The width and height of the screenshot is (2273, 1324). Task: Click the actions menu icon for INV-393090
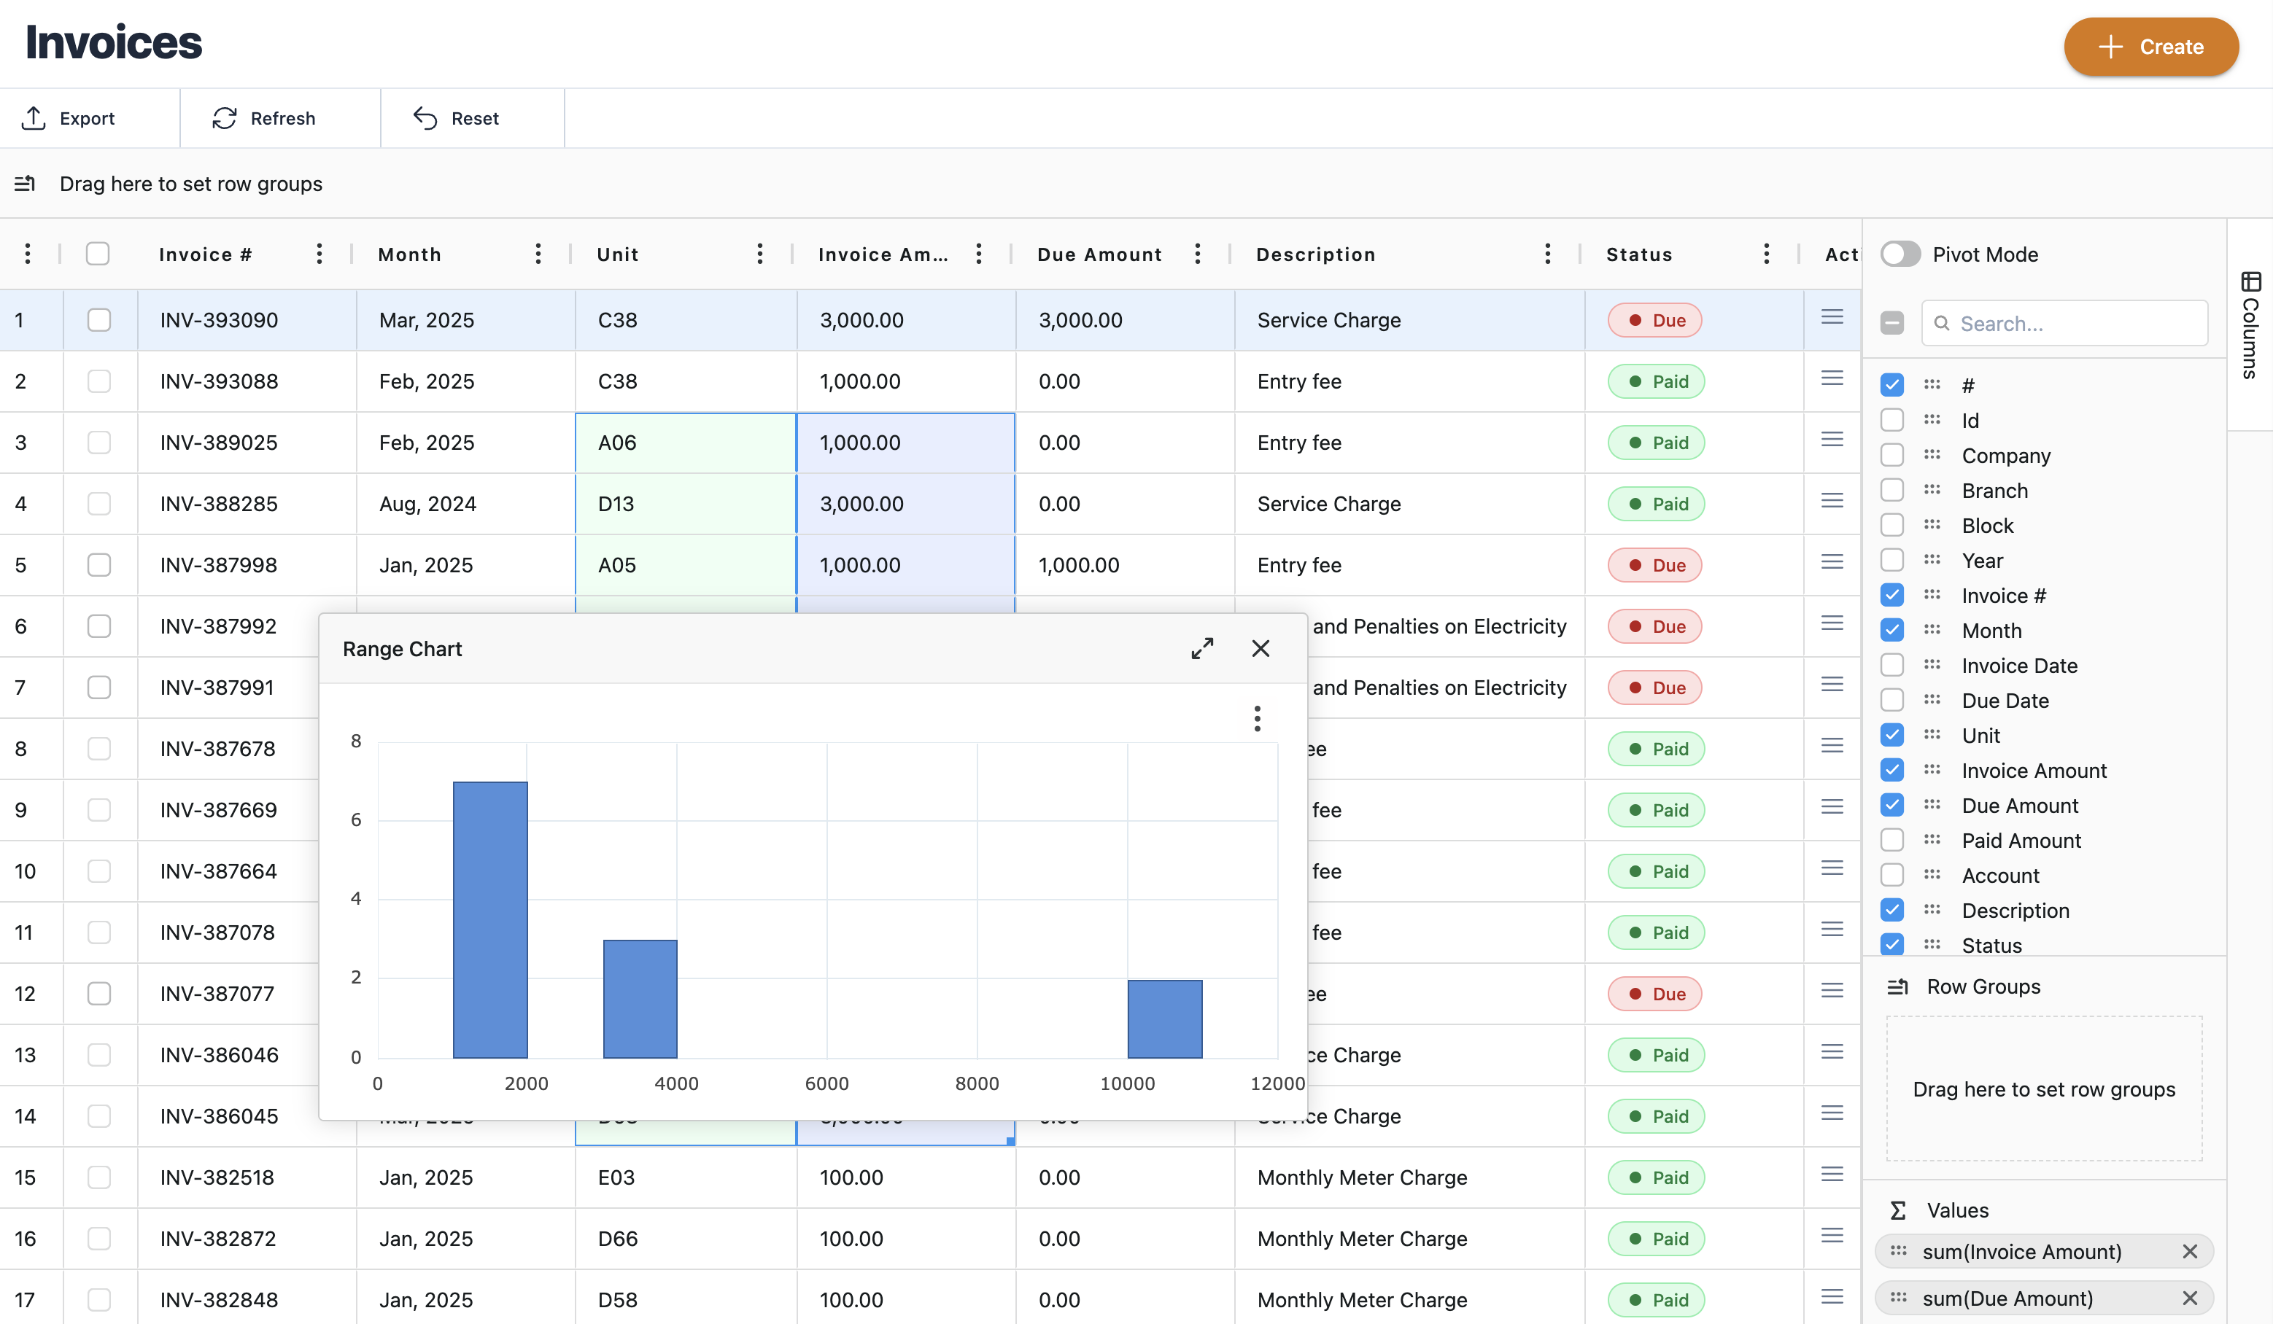pyautogui.click(x=1831, y=318)
